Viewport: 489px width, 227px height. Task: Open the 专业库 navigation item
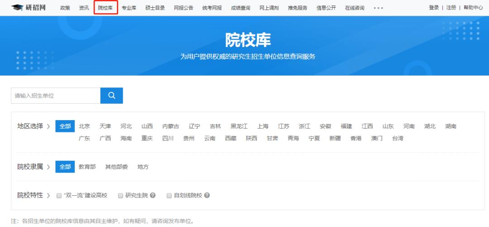click(x=129, y=8)
